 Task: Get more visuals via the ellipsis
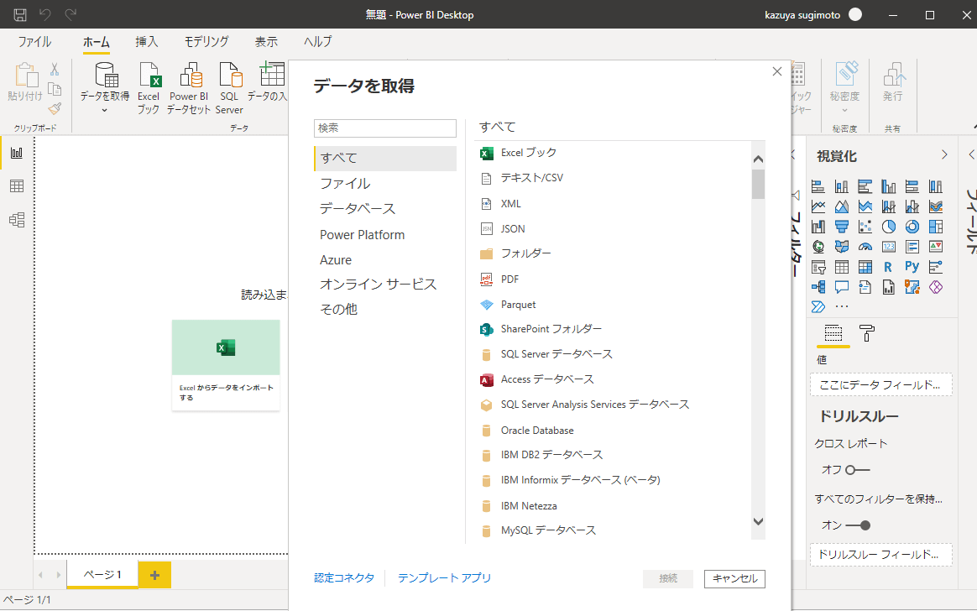click(x=842, y=306)
